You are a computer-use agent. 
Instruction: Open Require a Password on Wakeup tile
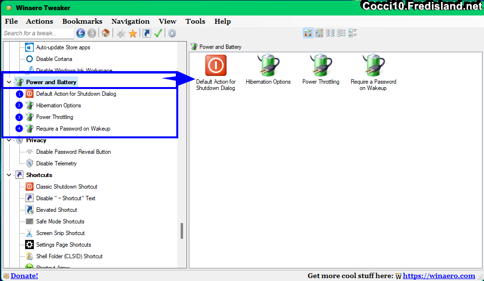click(x=373, y=73)
